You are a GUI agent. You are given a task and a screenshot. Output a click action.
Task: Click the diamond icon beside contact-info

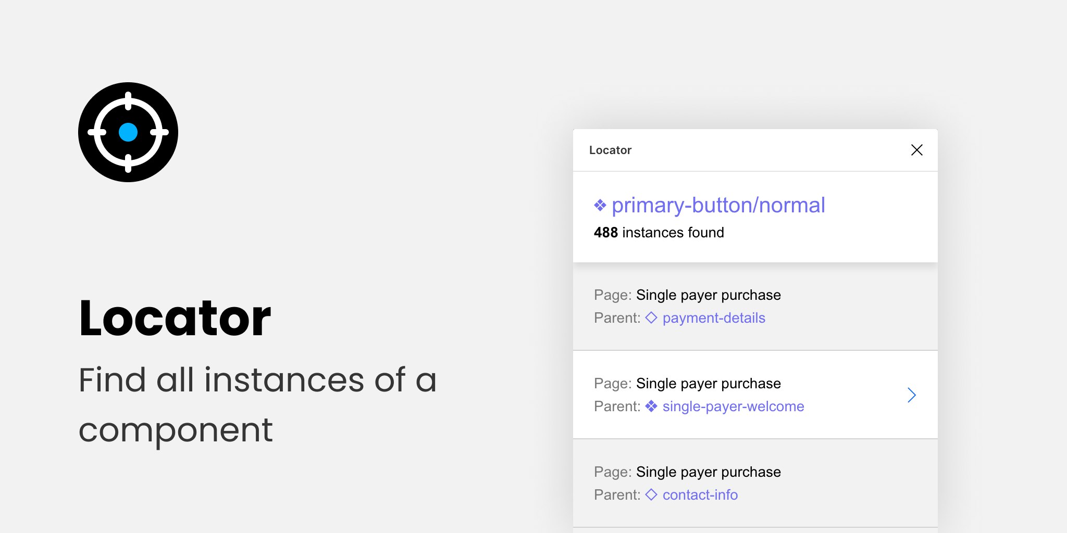pyautogui.click(x=651, y=494)
